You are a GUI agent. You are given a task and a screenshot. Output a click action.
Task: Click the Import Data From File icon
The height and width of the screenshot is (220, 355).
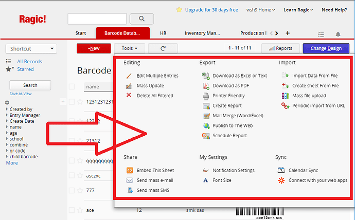click(x=285, y=76)
